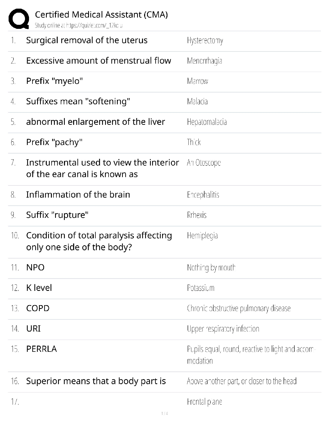The width and height of the screenshot is (329, 427).
Task: Select the term 'Surgical removal of the uterus'
Action: 87,40
